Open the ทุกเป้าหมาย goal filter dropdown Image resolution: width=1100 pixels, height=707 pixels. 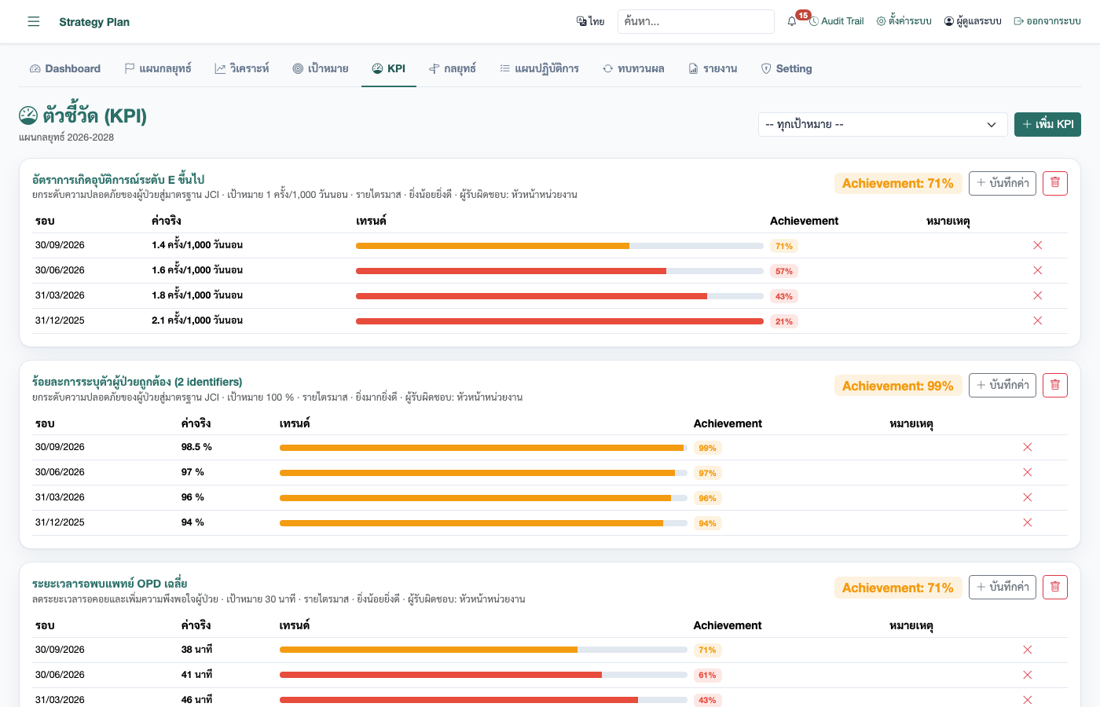tap(882, 124)
